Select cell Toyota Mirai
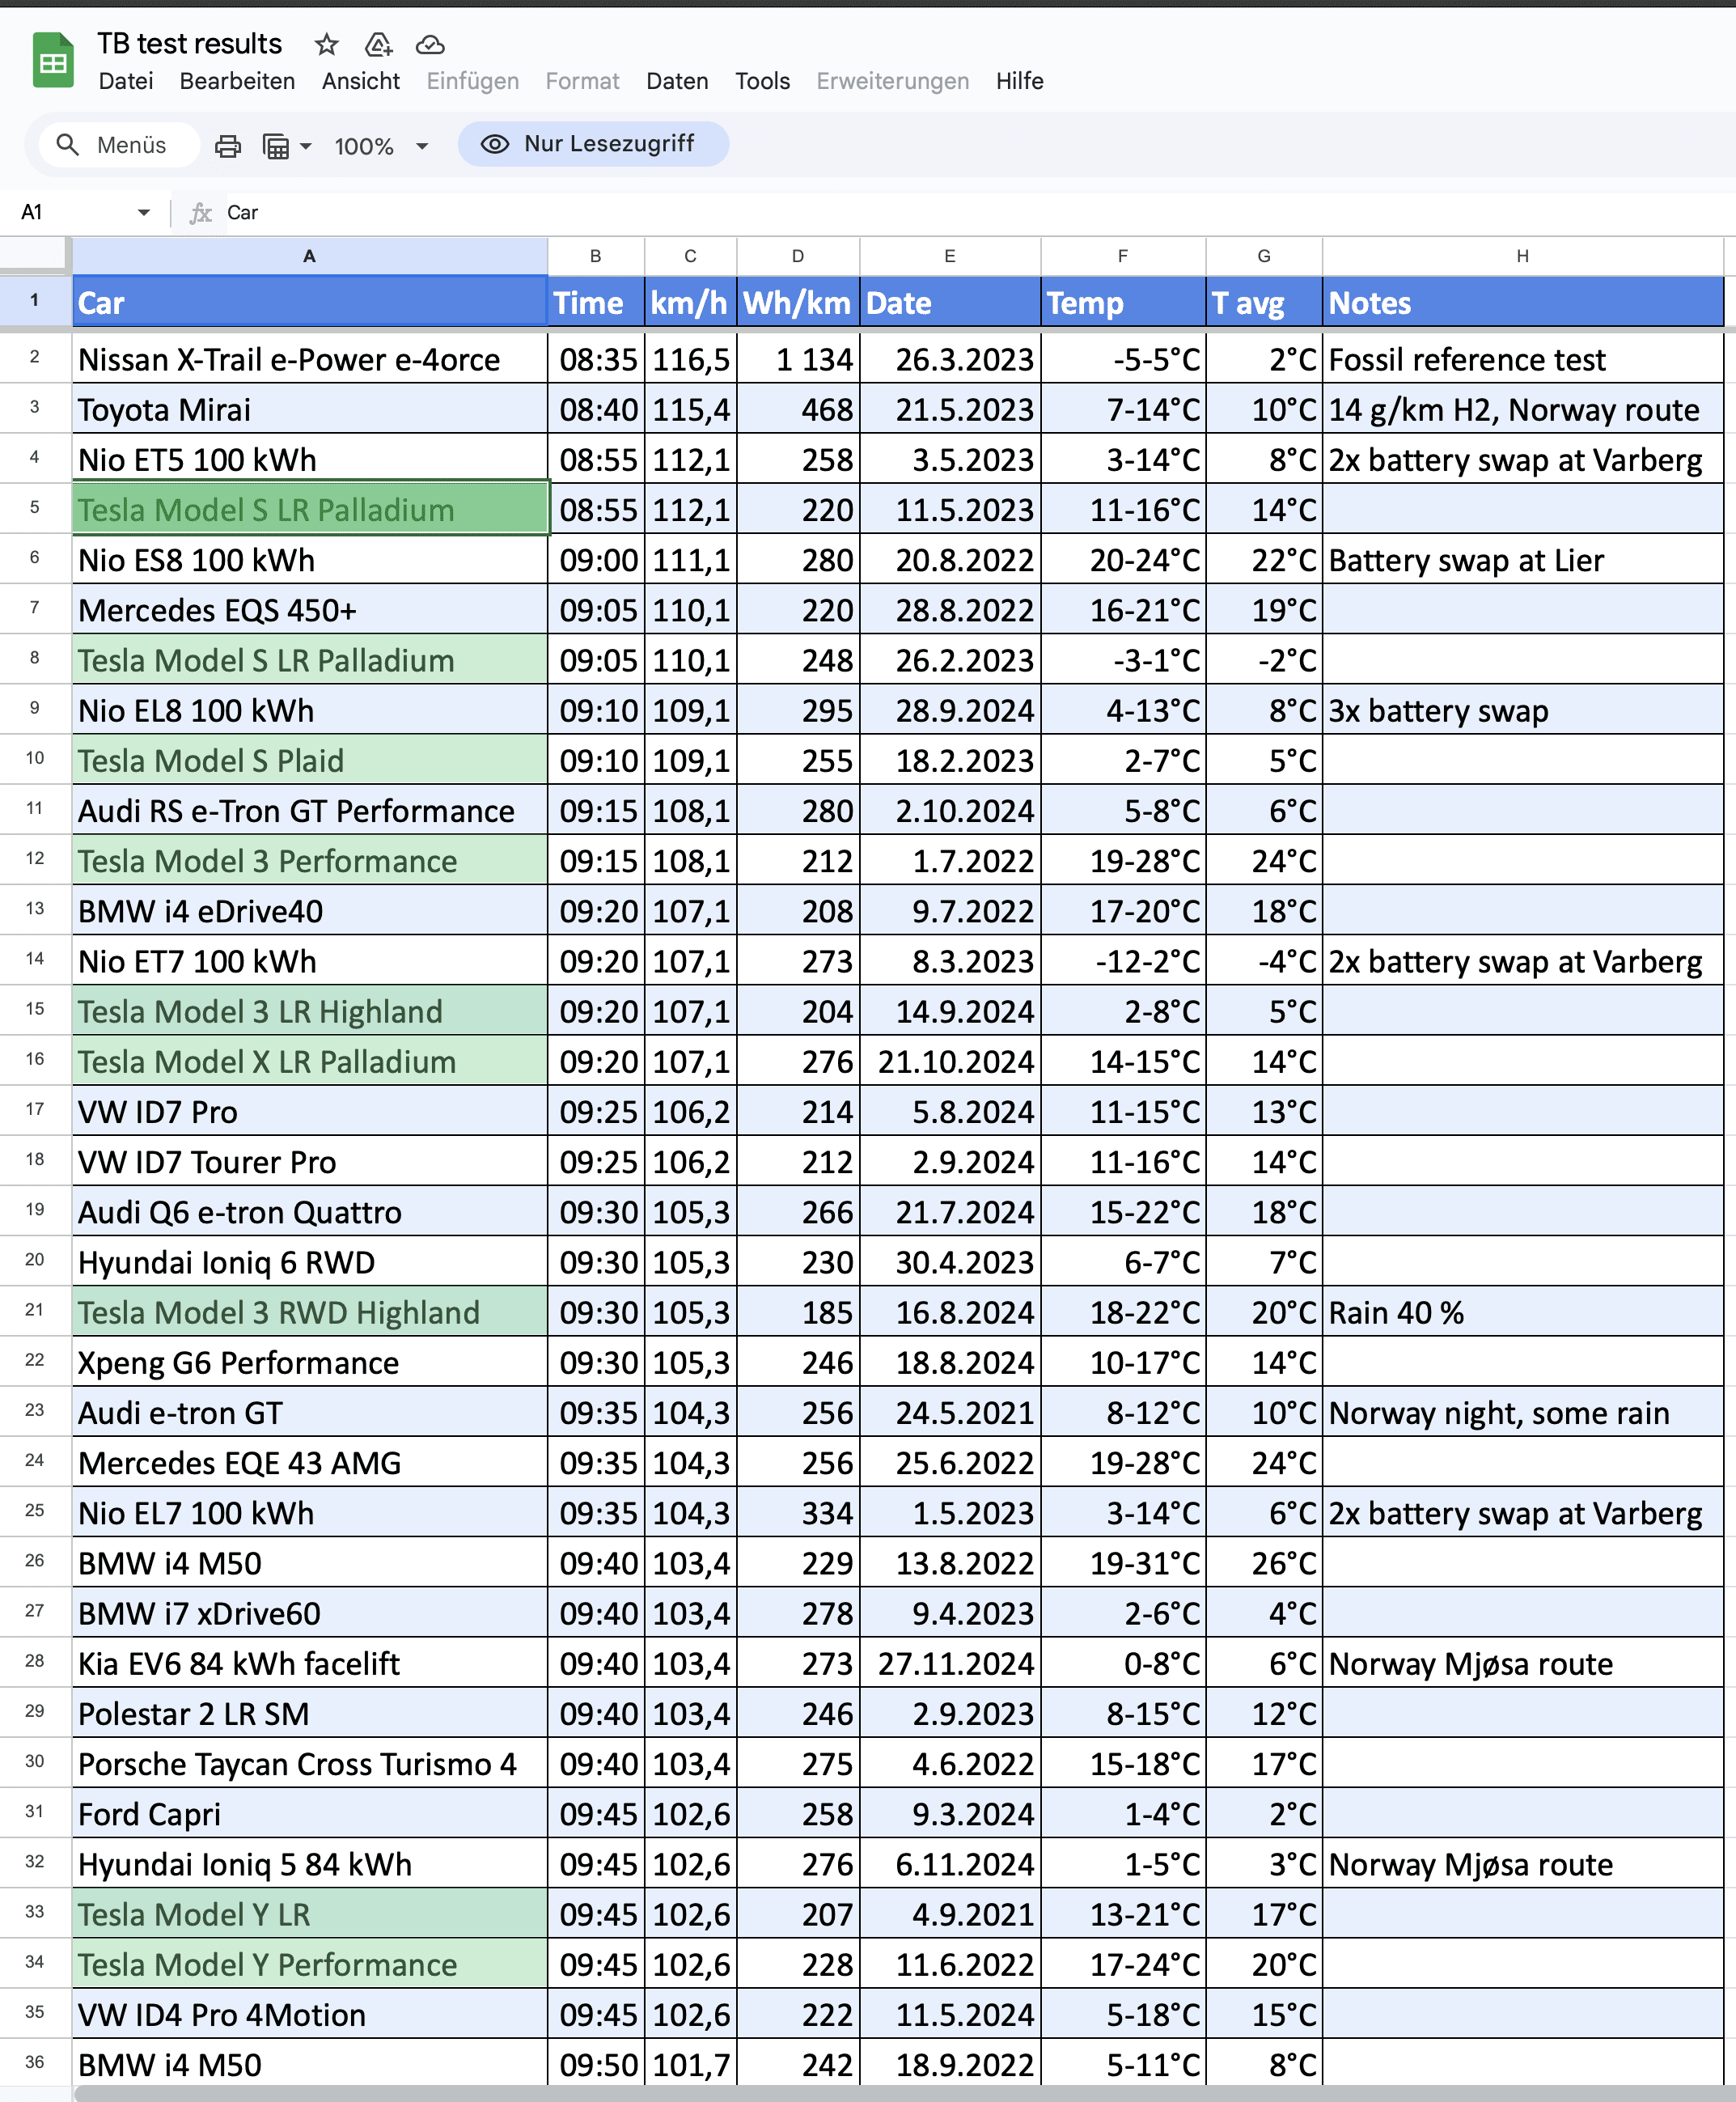Screen dimensions: 1736x2102 pyautogui.click(x=310, y=409)
